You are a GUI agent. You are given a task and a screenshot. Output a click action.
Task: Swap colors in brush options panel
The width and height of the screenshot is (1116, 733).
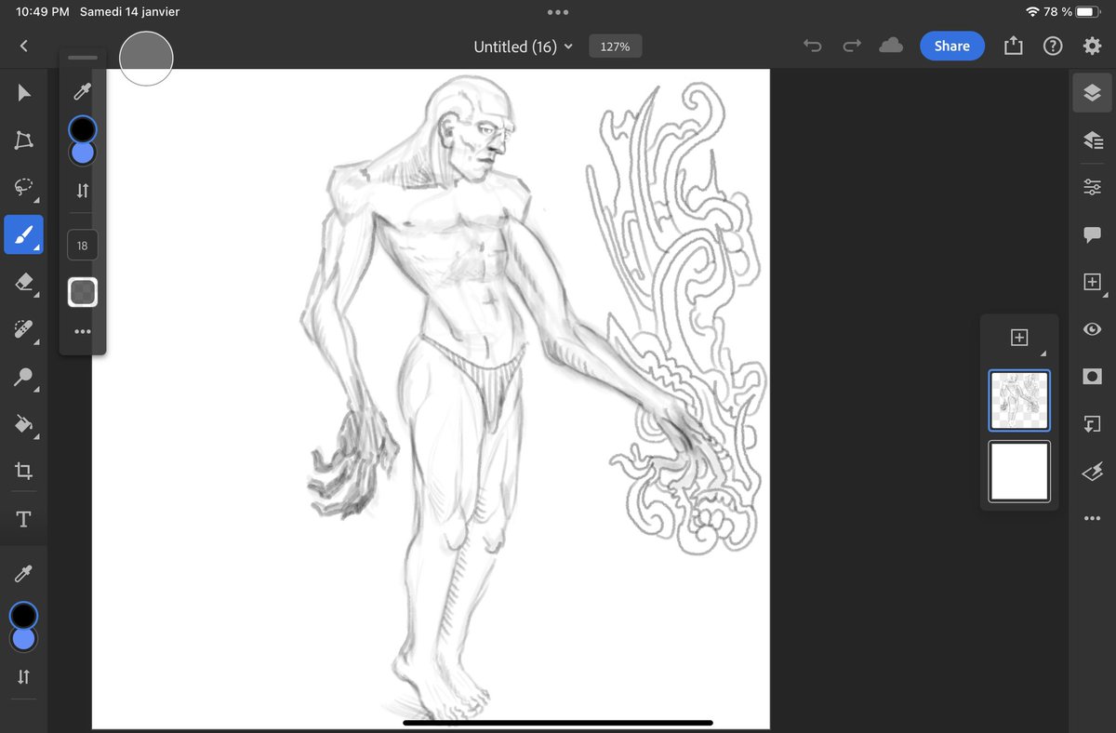click(x=83, y=191)
